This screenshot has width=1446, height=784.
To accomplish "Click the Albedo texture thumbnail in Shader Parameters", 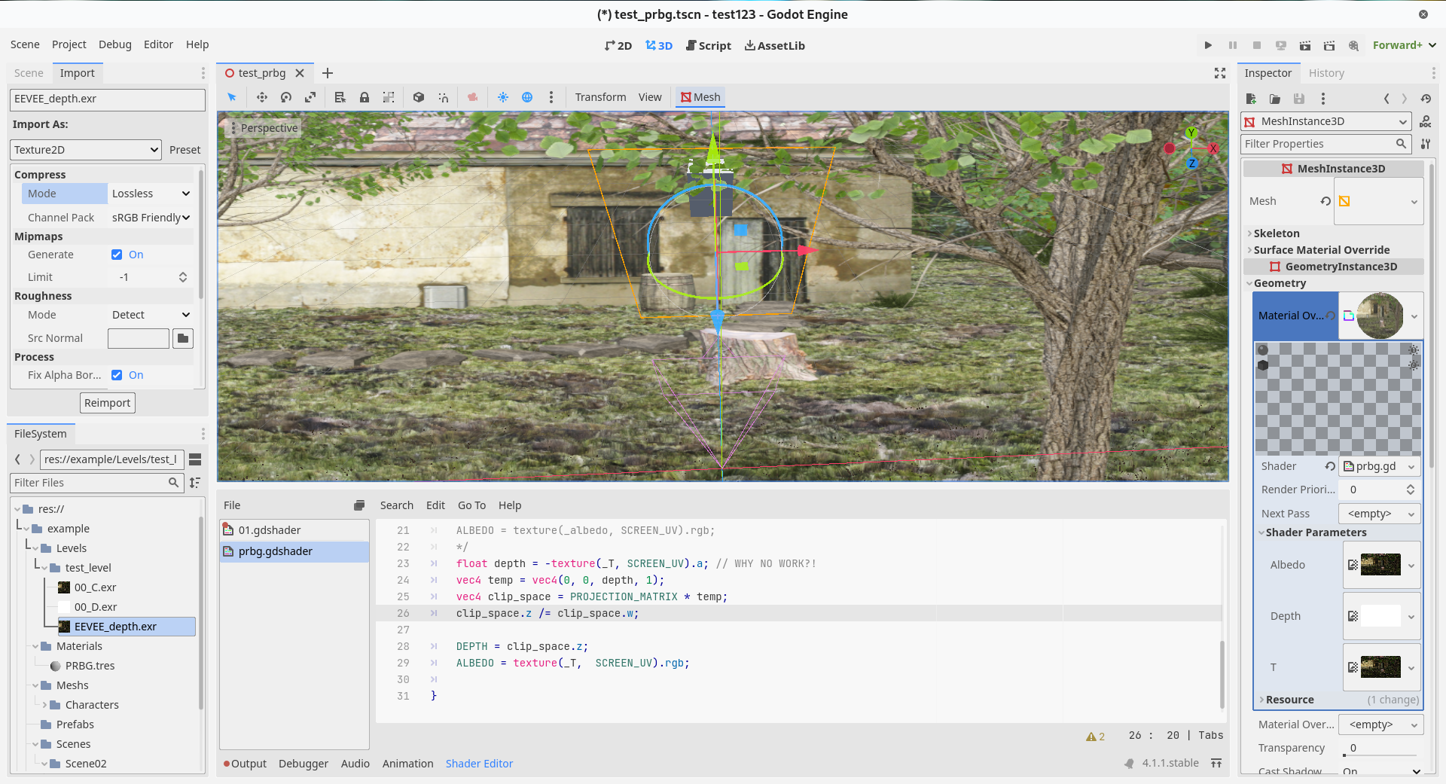I will (x=1380, y=564).
